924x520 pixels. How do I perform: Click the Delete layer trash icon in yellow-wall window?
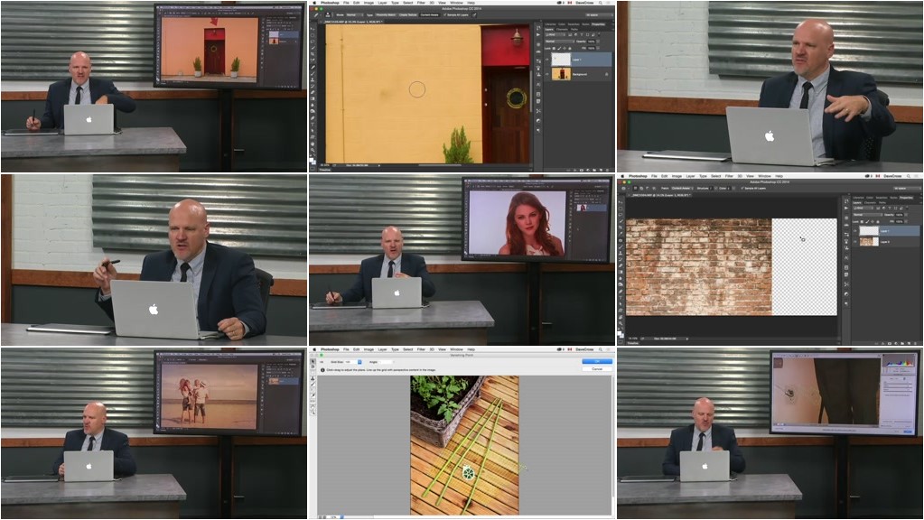click(607, 171)
